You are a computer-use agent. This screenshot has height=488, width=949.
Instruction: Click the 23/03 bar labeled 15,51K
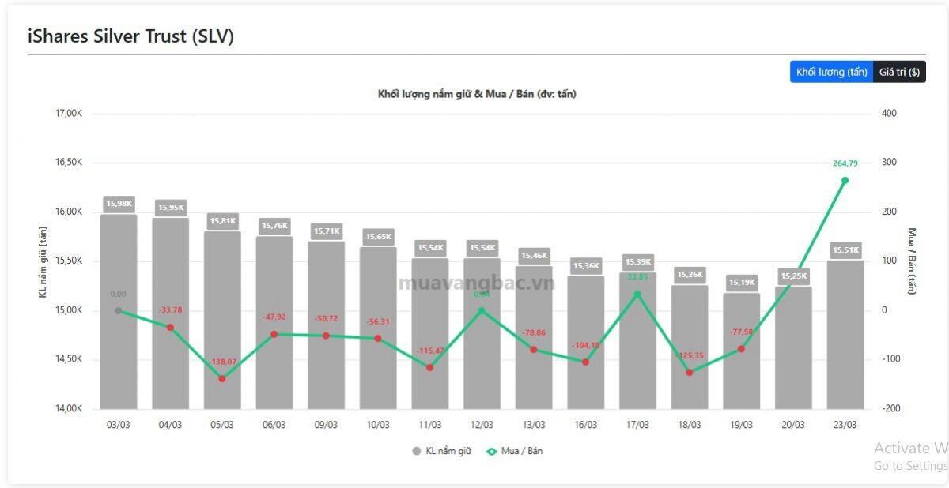845,335
